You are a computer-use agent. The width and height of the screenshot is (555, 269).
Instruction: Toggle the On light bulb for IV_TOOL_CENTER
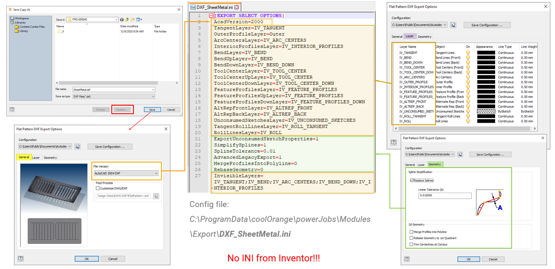468,67
